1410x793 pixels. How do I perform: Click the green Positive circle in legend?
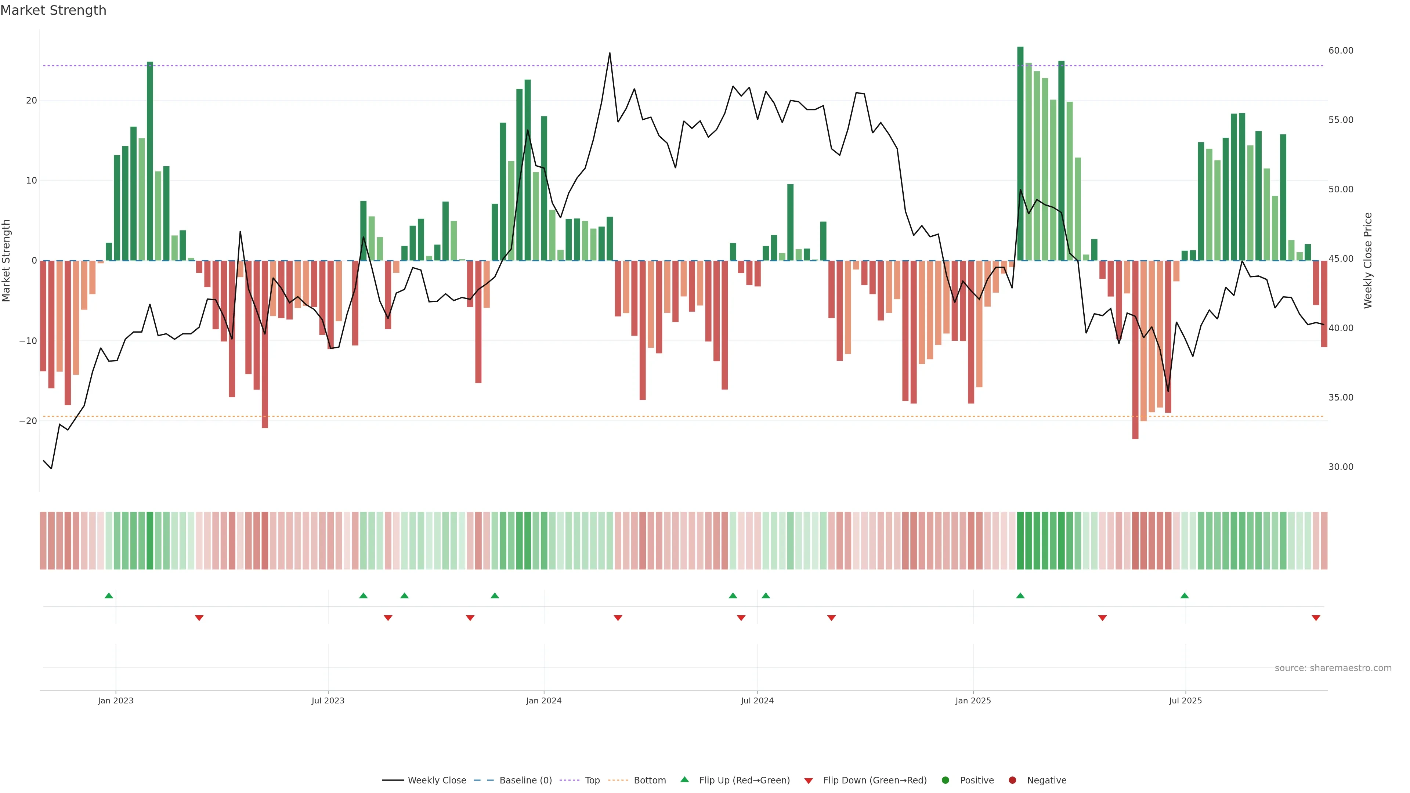click(945, 780)
